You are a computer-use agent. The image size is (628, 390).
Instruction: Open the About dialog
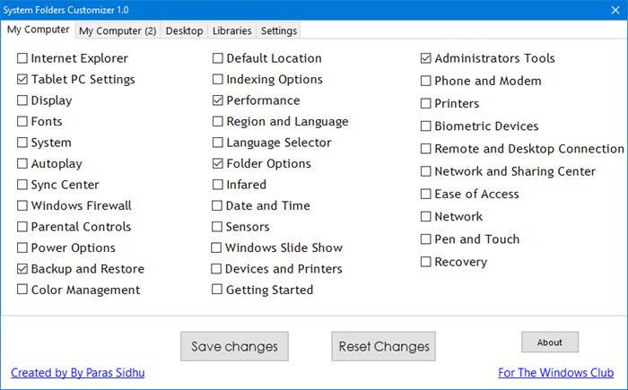pos(550,342)
